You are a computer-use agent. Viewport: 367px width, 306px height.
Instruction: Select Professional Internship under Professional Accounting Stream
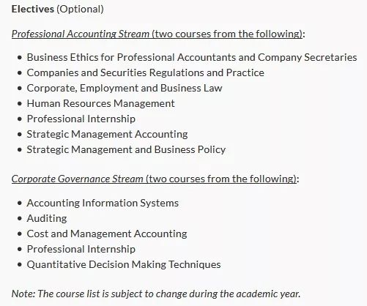point(81,119)
